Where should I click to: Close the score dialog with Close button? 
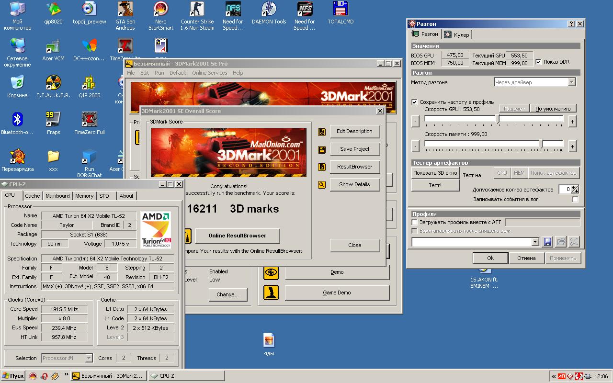(x=354, y=245)
